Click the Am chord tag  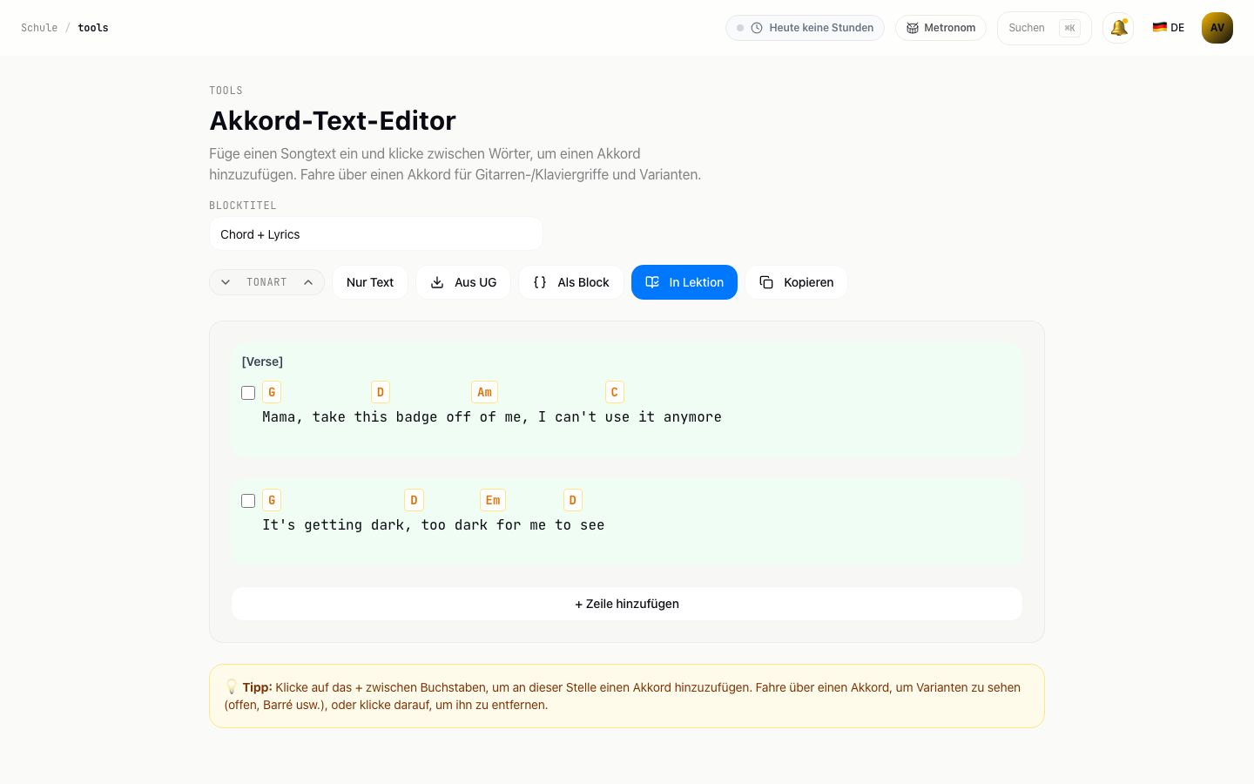[x=485, y=393]
